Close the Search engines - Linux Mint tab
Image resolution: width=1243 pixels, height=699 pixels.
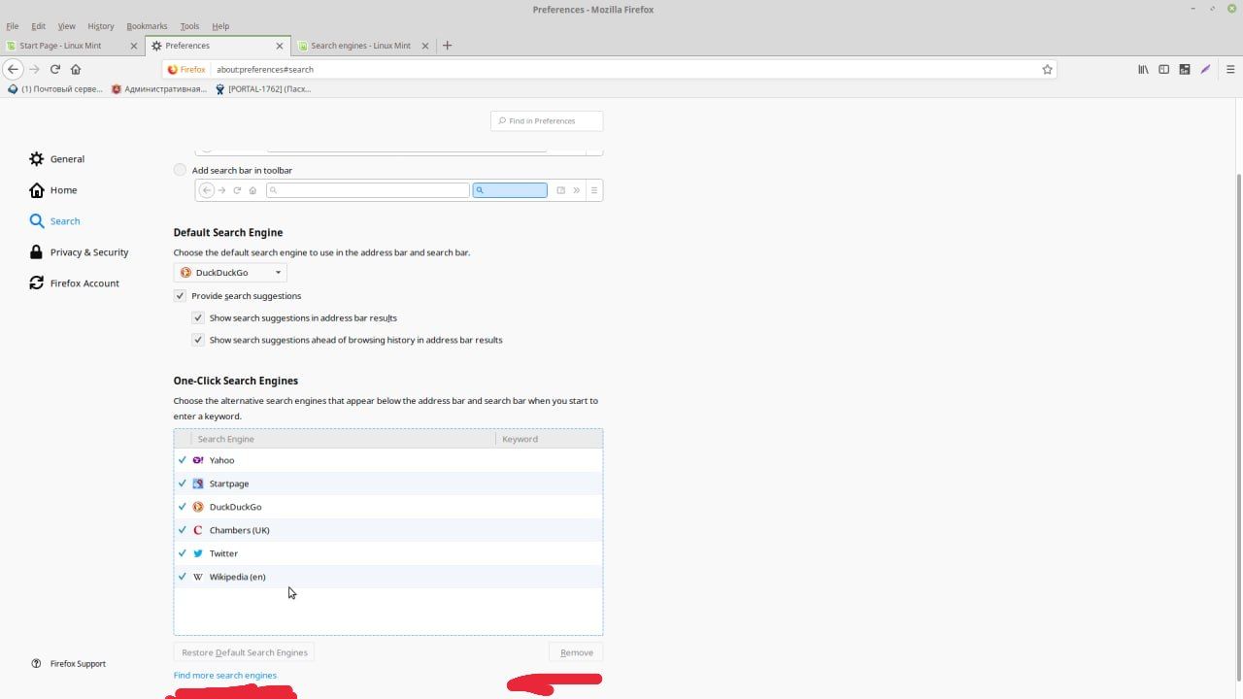pos(425,46)
